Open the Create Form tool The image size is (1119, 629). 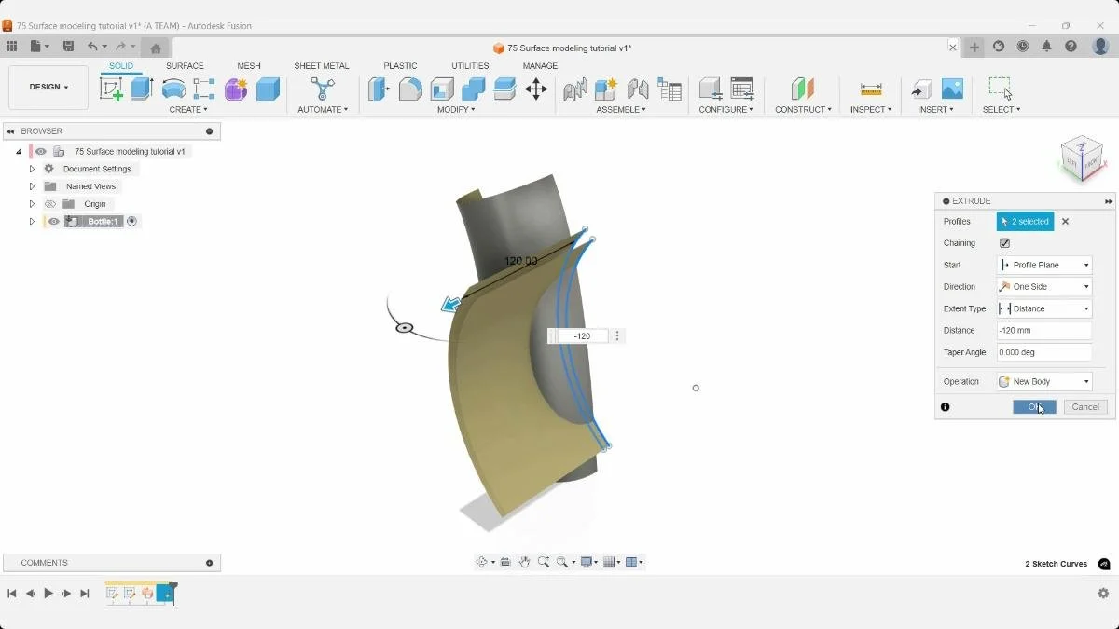pyautogui.click(x=236, y=89)
